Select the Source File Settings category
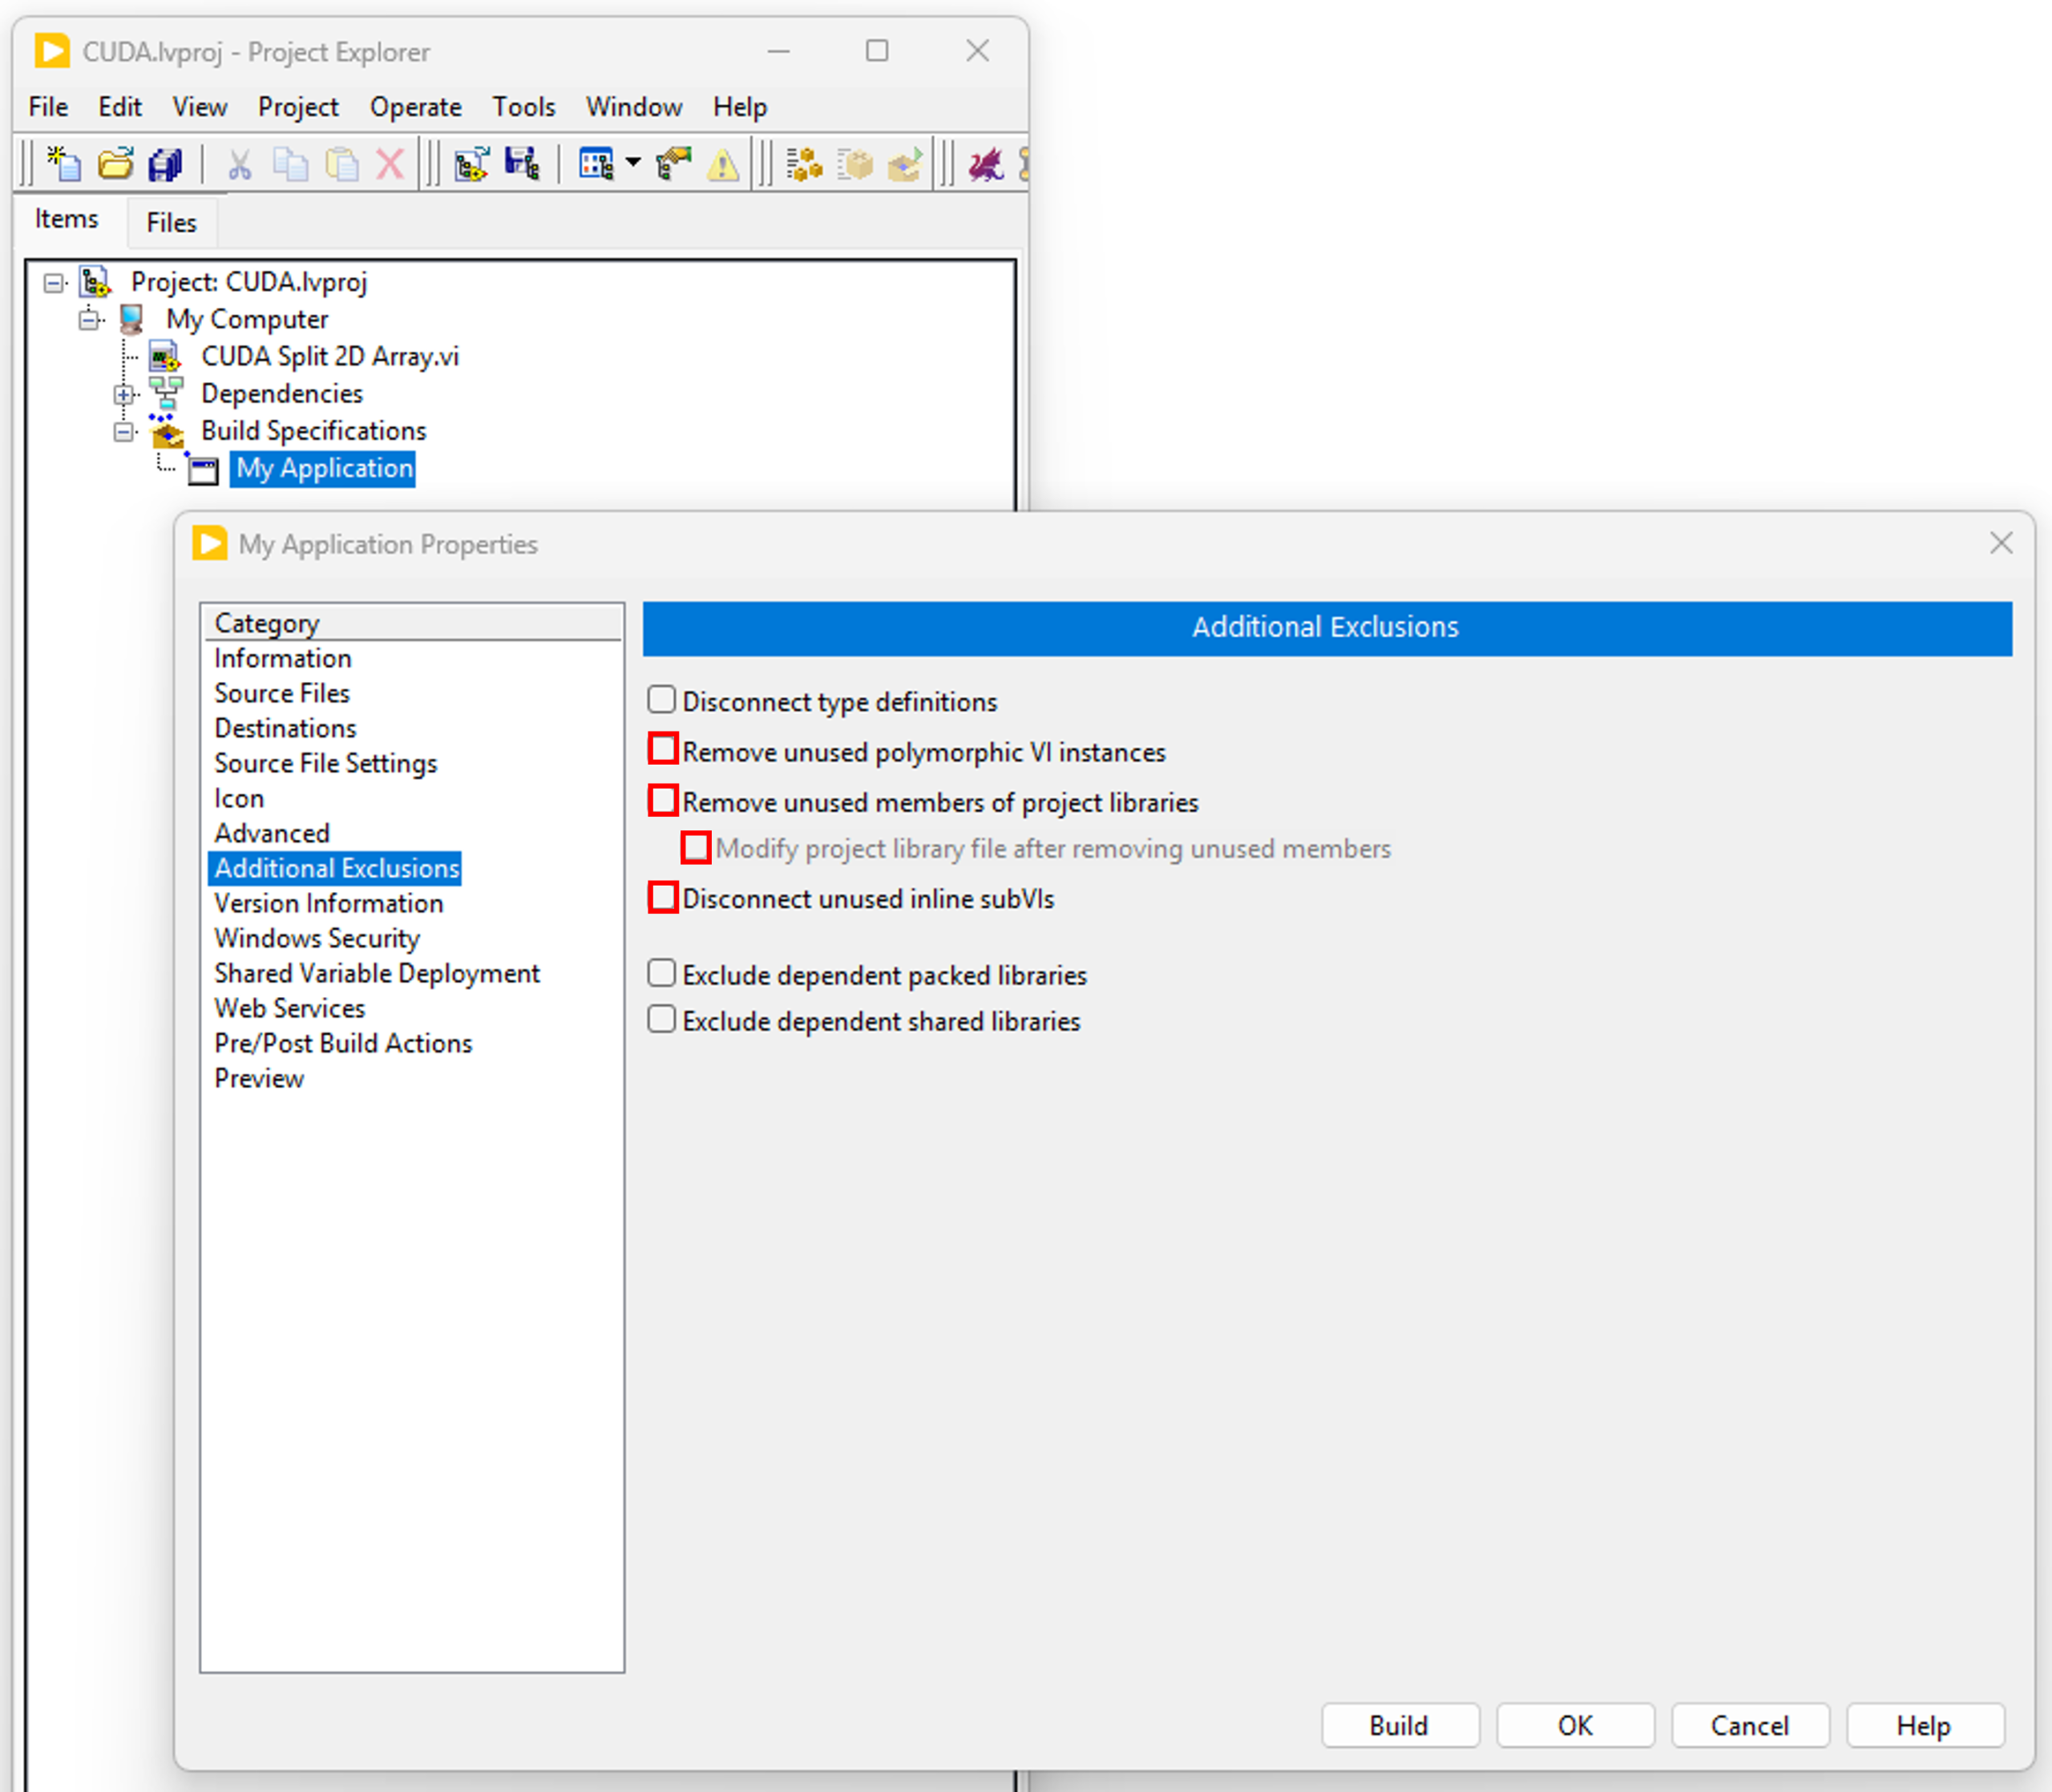Viewport: 2052px width, 1792px height. click(325, 764)
